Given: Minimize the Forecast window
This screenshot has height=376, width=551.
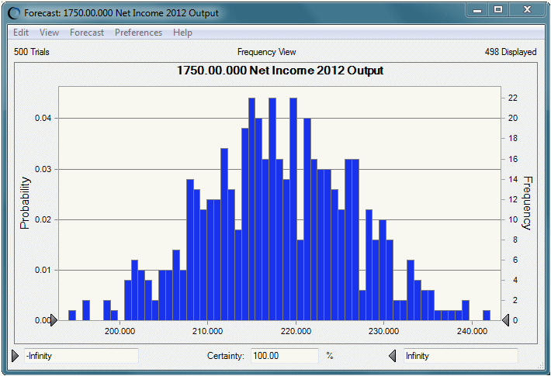Looking at the screenshot, I should 476,10.
